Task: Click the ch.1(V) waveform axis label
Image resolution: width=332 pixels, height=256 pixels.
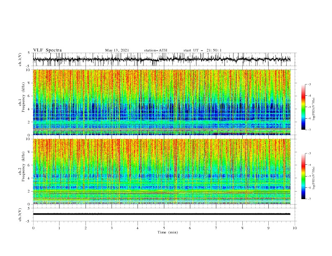Action: click(x=20, y=59)
